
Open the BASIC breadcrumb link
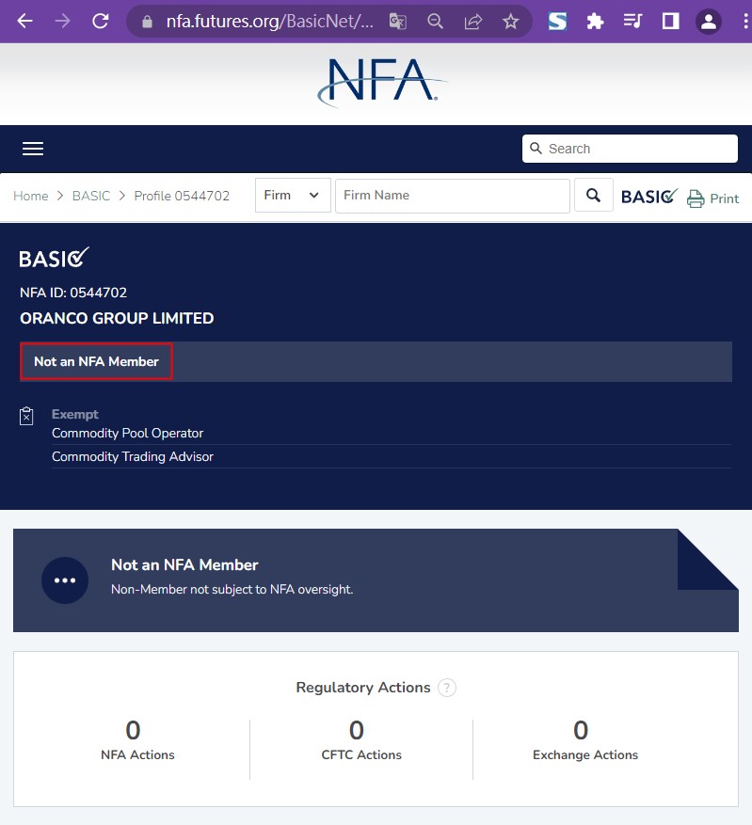[x=91, y=196]
